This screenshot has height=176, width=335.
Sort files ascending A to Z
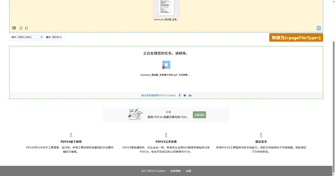tap(21, 28)
